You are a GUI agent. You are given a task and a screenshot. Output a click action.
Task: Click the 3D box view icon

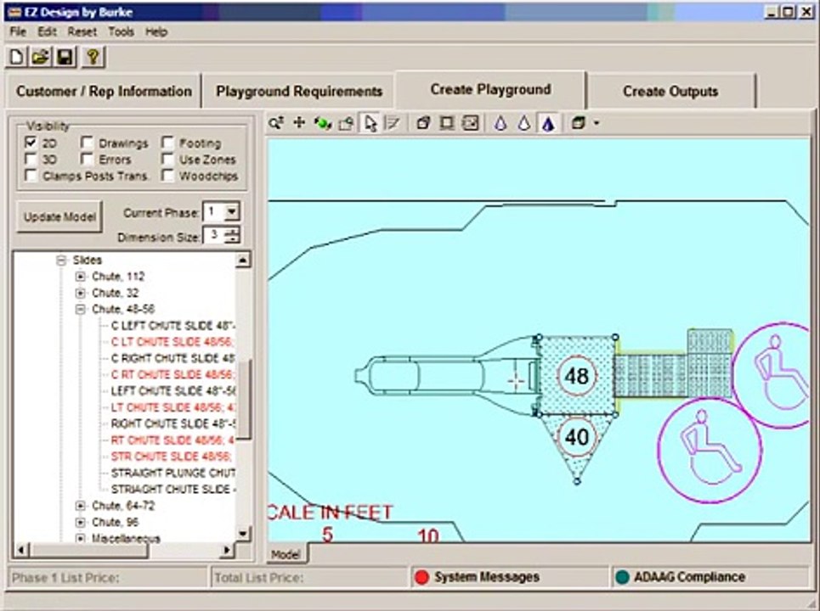tap(423, 123)
